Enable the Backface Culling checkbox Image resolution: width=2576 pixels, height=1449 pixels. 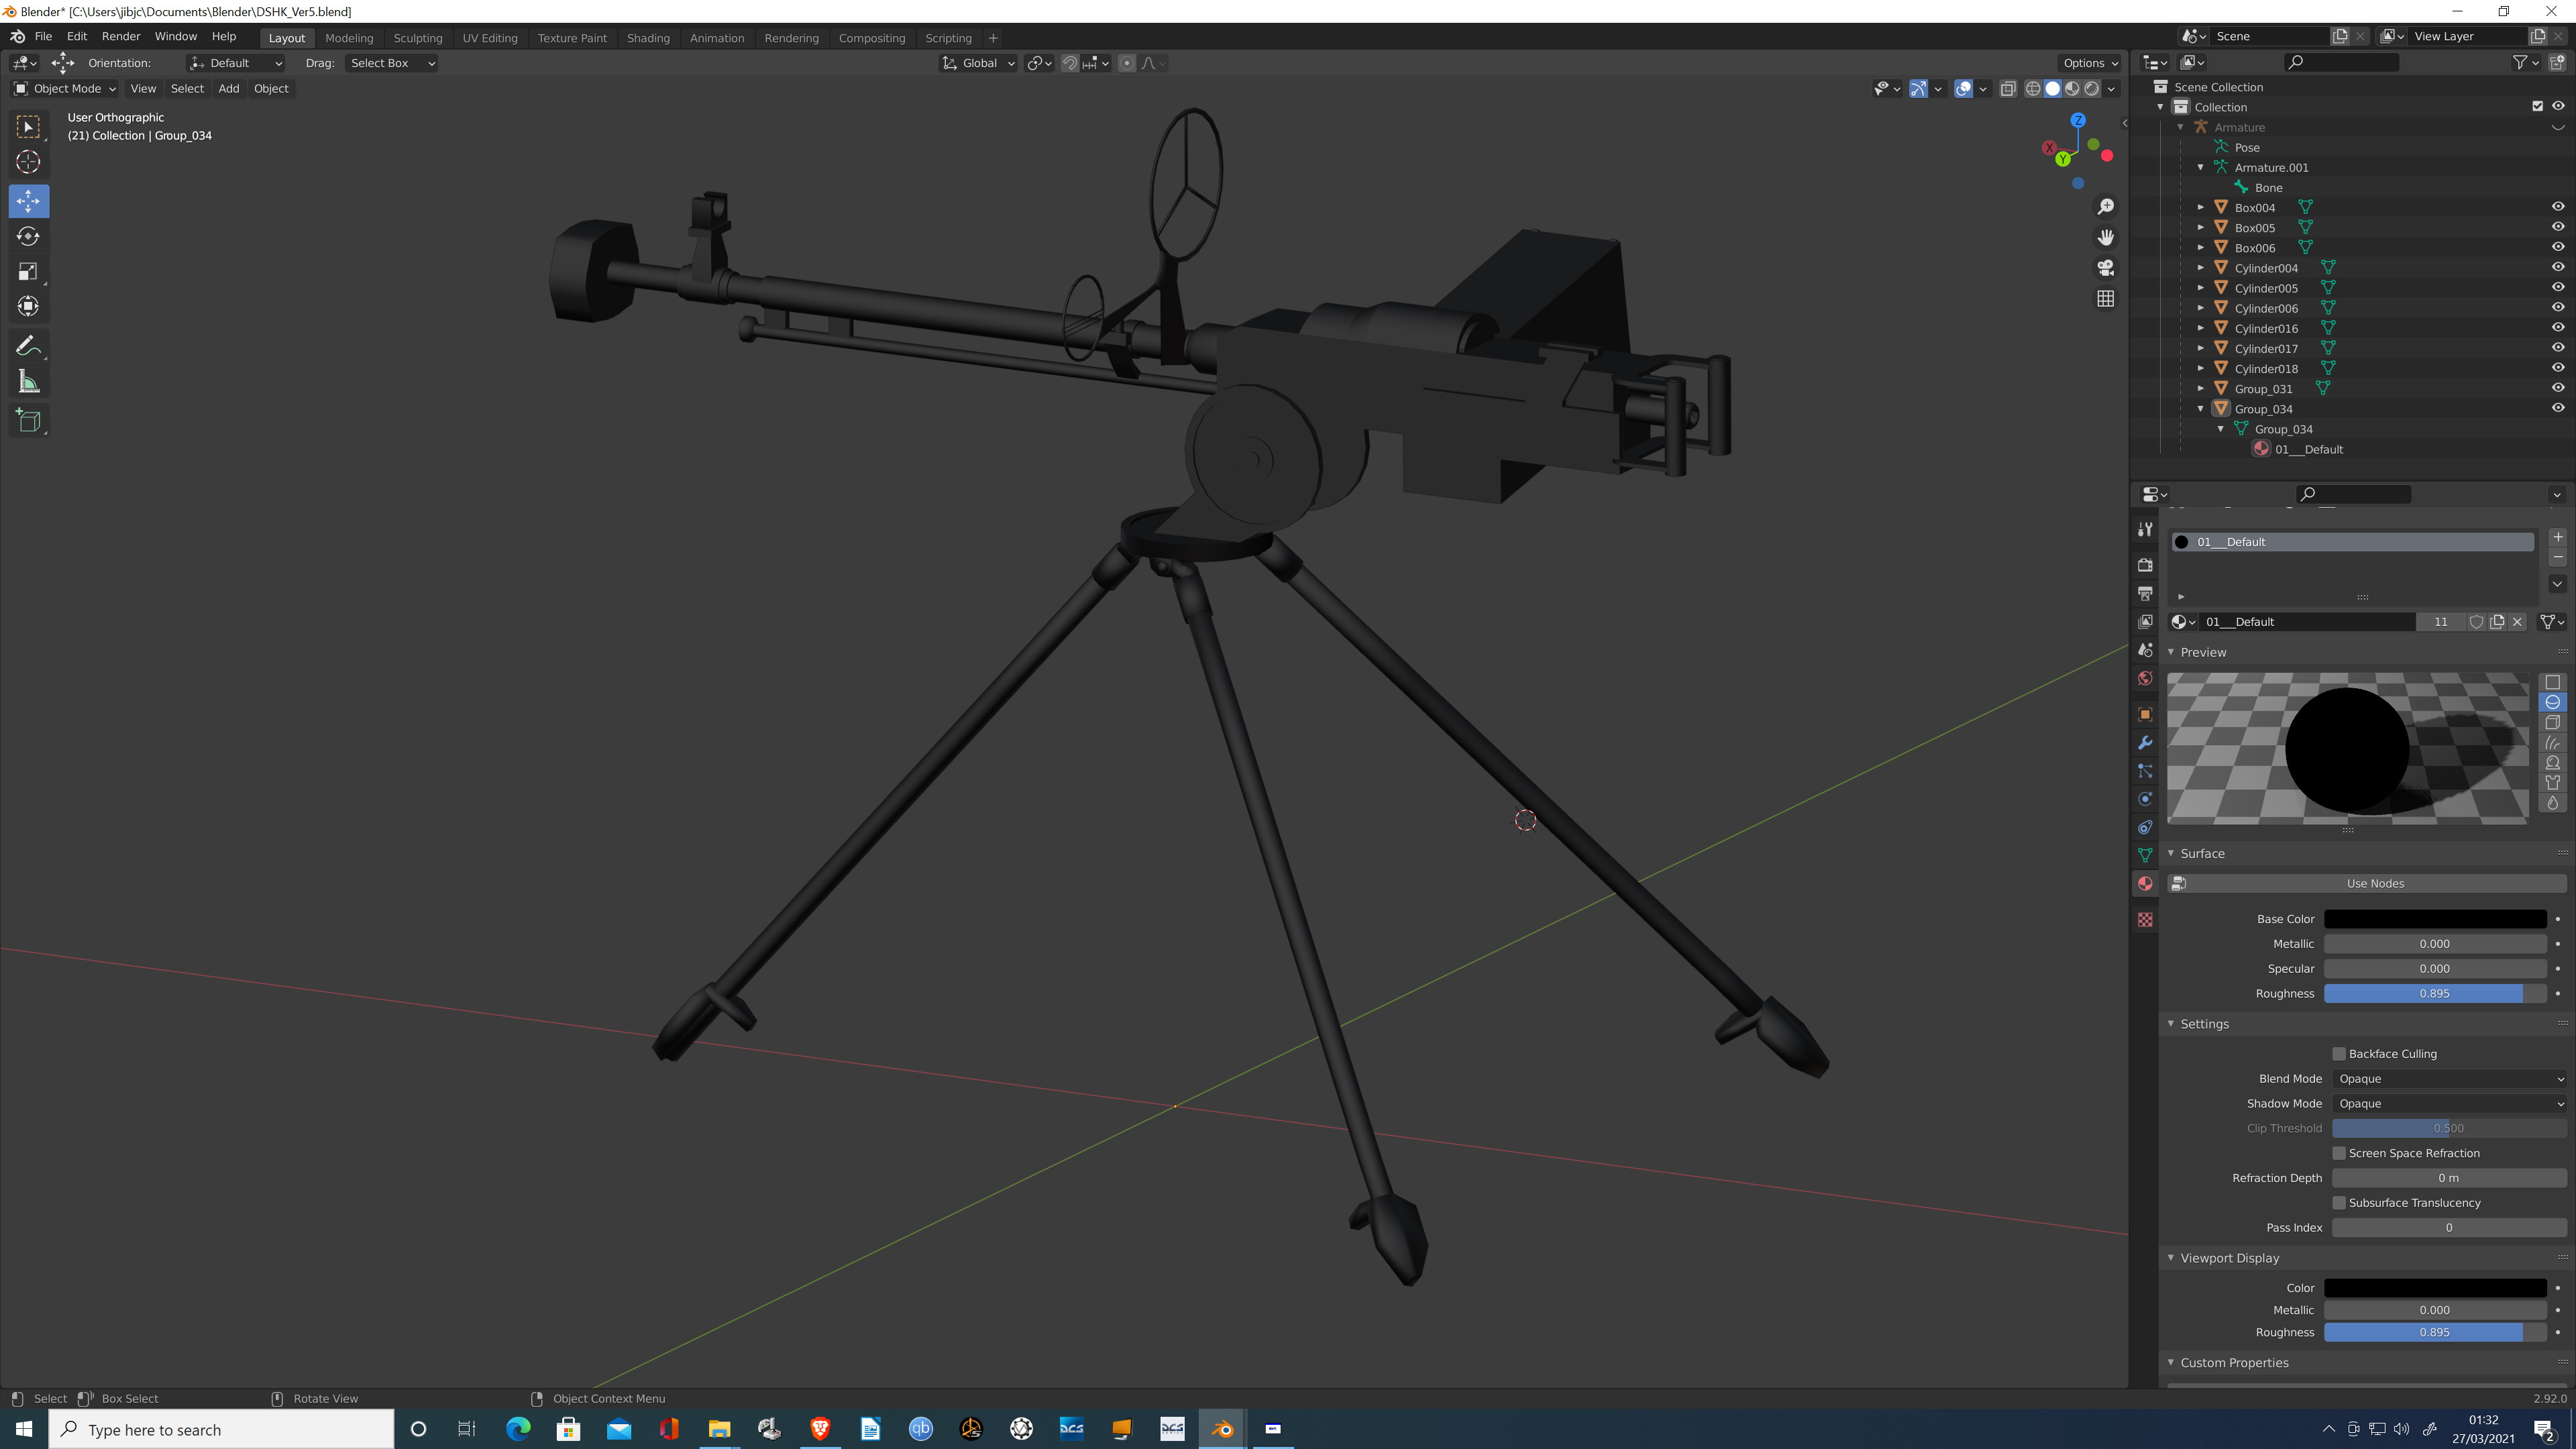[x=2339, y=1054]
